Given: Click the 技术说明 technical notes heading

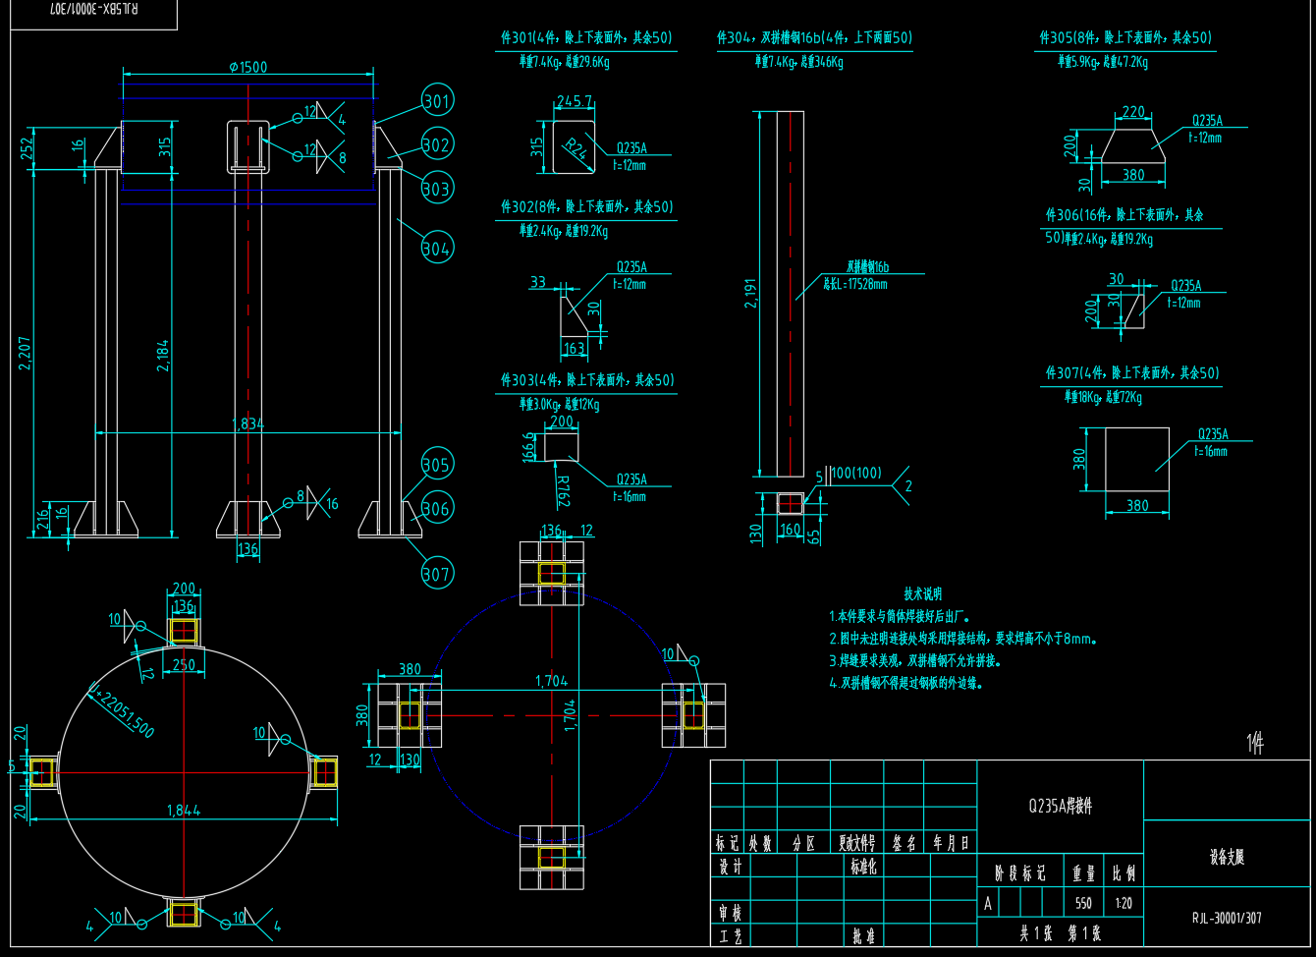Looking at the screenshot, I should (x=922, y=593).
